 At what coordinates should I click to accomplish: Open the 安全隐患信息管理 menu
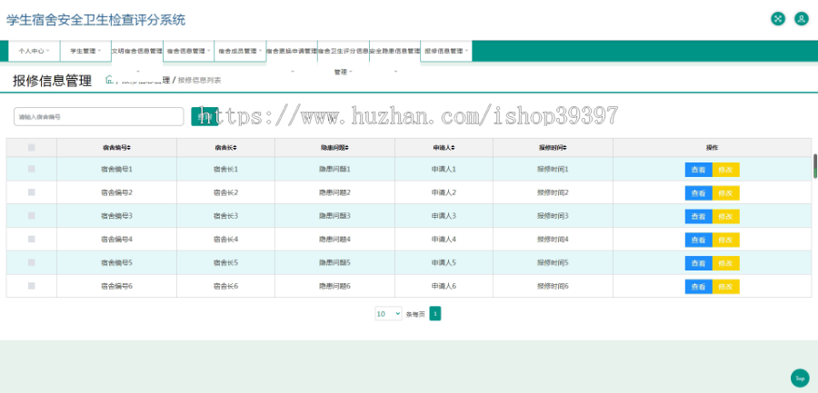[395, 51]
